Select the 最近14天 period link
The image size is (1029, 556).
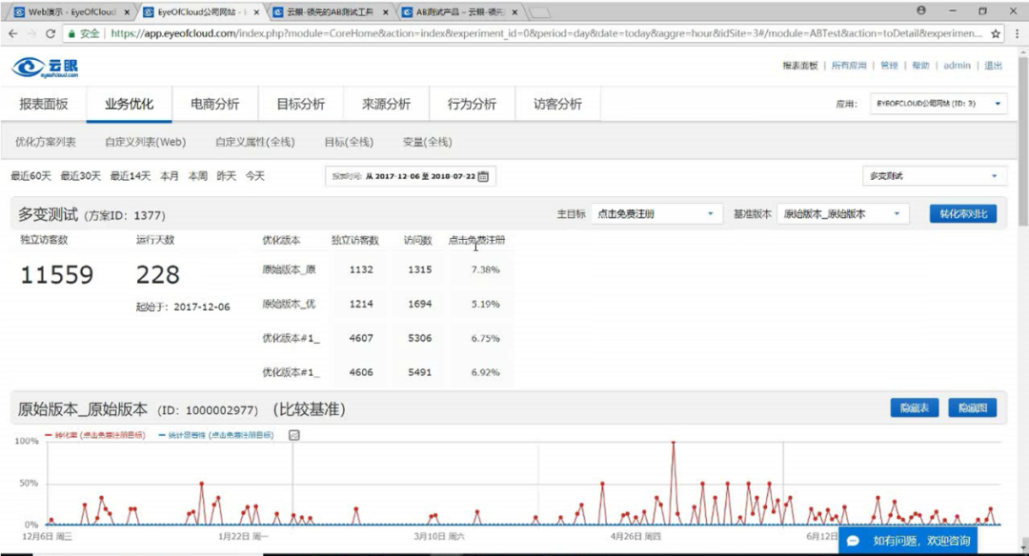(130, 176)
